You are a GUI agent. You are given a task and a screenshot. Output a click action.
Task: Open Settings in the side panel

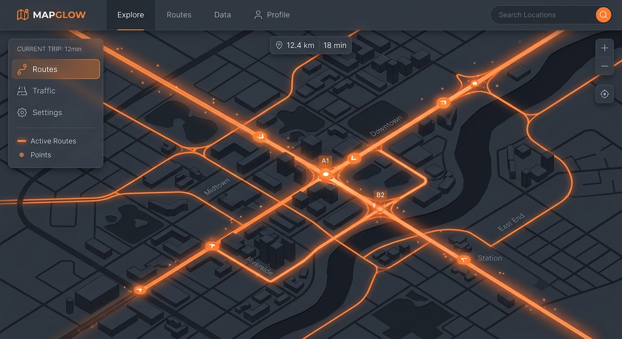[56, 113]
